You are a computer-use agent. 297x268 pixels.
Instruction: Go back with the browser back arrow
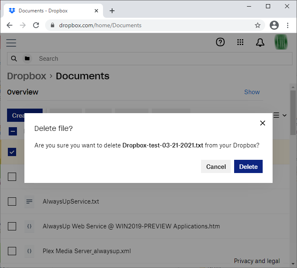pos(10,25)
